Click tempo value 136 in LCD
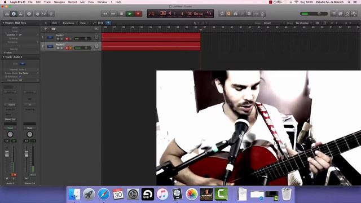Viewport: 361px width, 203px height. 189,14
